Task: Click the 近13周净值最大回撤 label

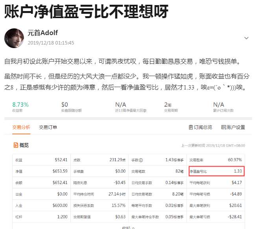Action: [x=131, y=110]
